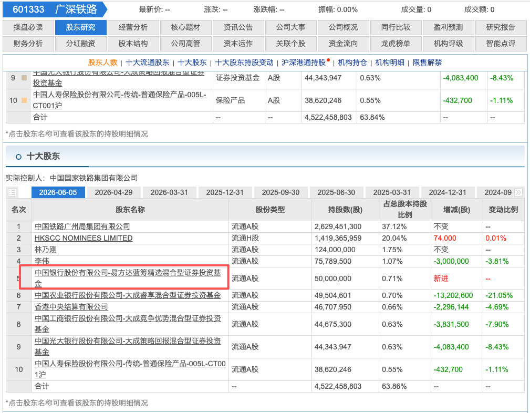
Task: Click shareholder name 李伟
Action: 42,261
